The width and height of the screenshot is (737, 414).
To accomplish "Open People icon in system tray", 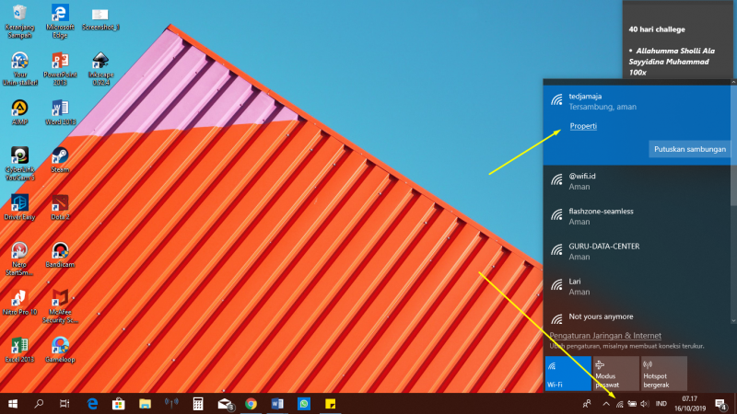I will click(587, 404).
